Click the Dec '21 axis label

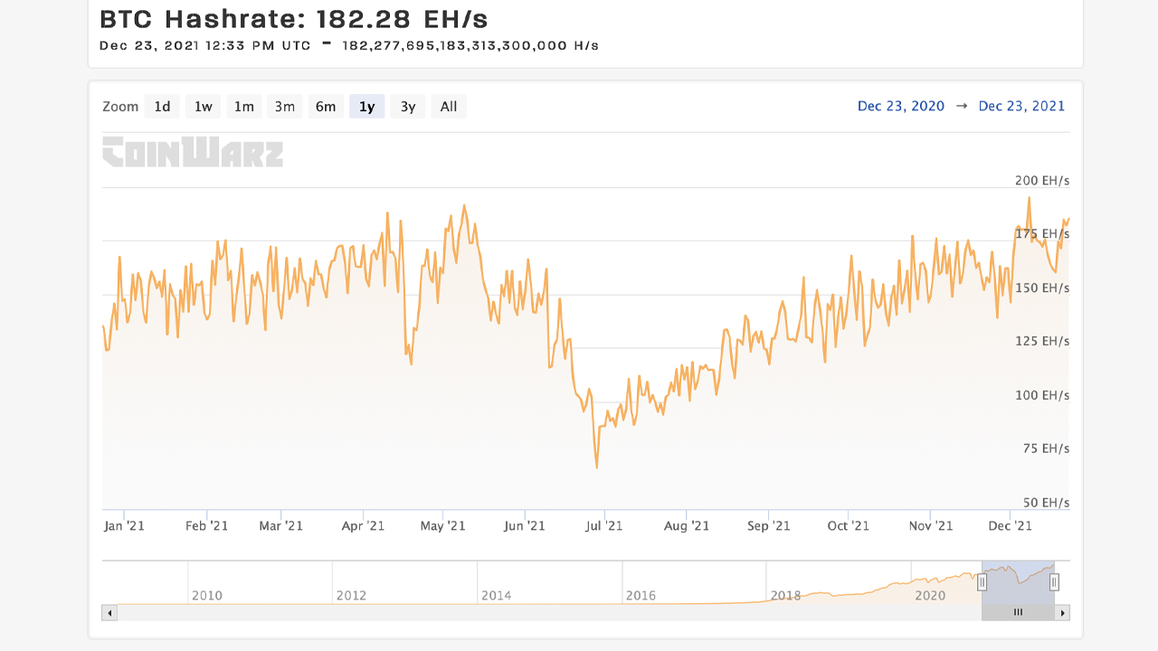tap(1010, 525)
